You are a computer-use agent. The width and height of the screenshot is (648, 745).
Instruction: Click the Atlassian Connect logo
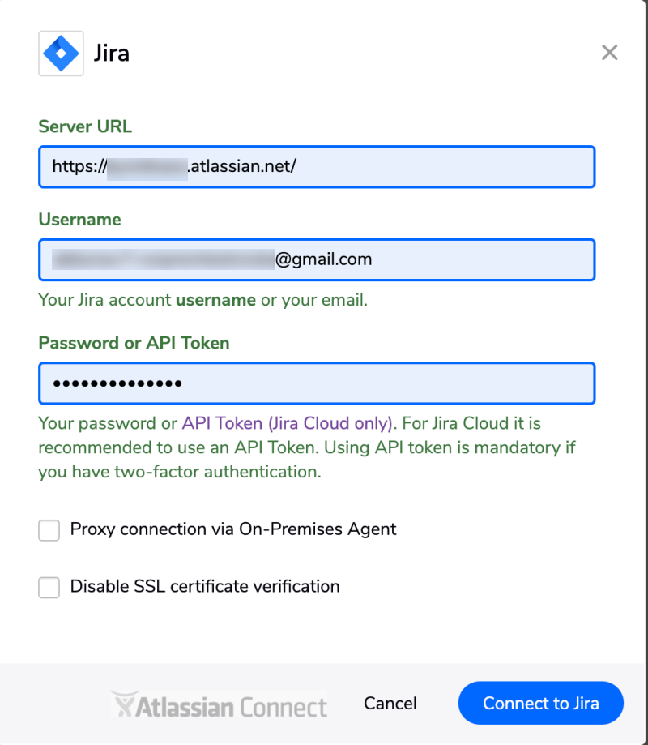[x=220, y=704]
